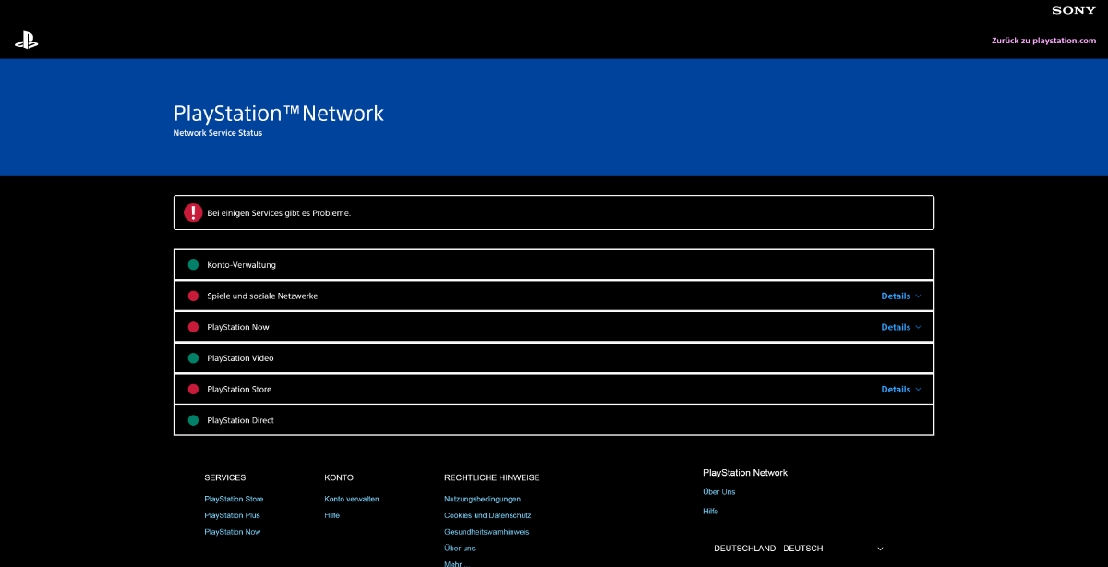Open PlayStation Store footer link
Image resolution: width=1108 pixels, height=567 pixels.
[234, 499]
